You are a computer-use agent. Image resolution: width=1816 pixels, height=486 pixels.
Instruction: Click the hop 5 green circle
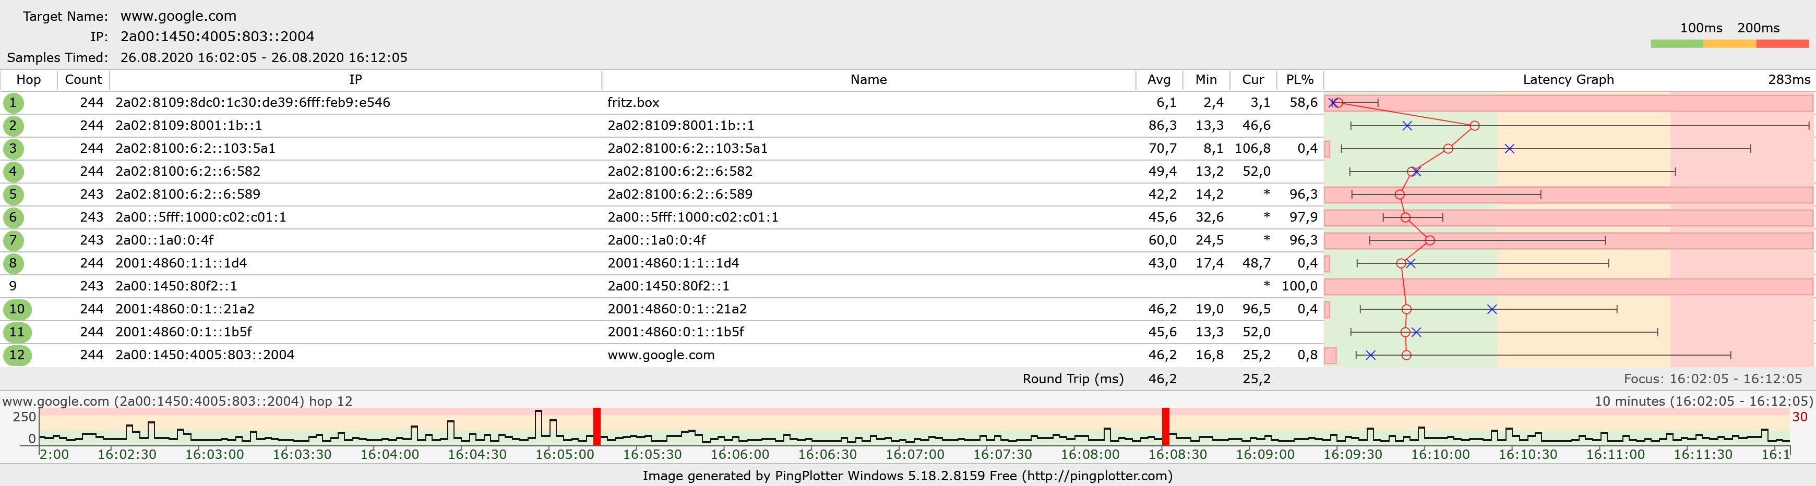tap(13, 195)
